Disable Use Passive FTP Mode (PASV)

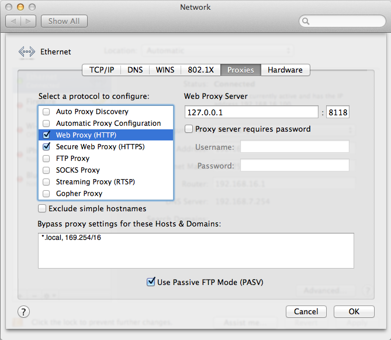click(151, 282)
